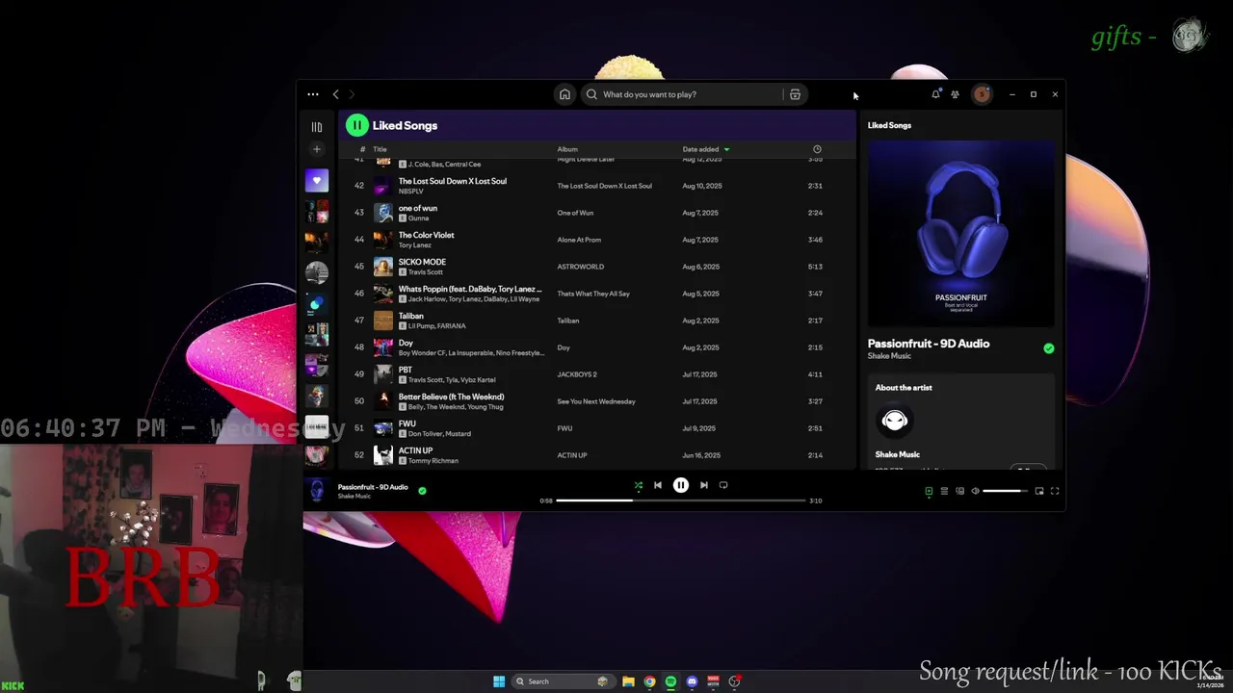Toggle green checkmark in Now Playing panel
The width and height of the screenshot is (1233, 693).
click(1049, 348)
